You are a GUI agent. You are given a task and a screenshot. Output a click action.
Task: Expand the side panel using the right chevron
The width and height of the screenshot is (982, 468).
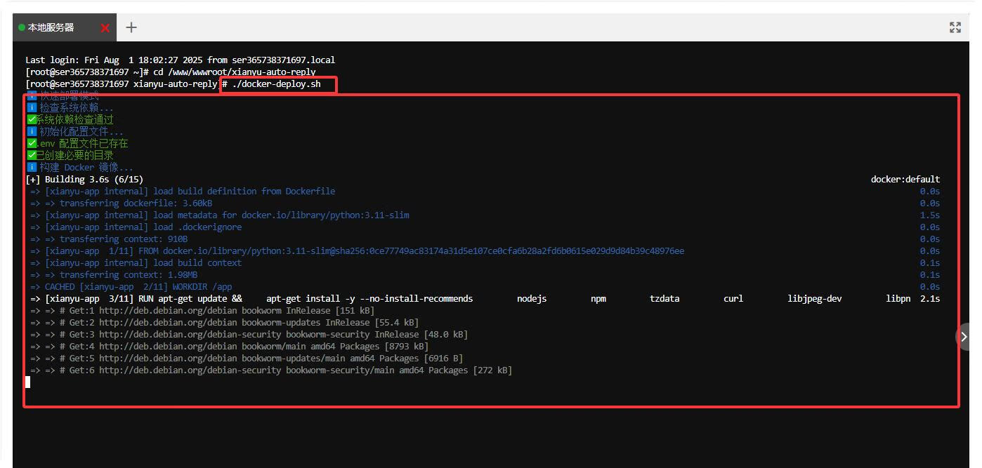click(964, 337)
